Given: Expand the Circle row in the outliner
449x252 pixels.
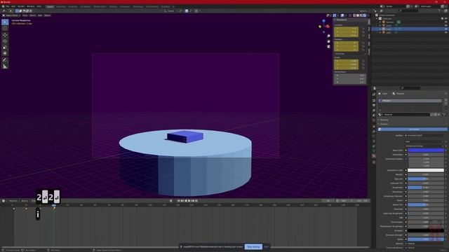Looking at the screenshot, I should coord(380,25).
